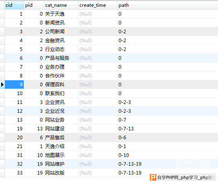Select the cell 网站维护 in row 32
This screenshot has height=183, width=218.
point(61,164)
